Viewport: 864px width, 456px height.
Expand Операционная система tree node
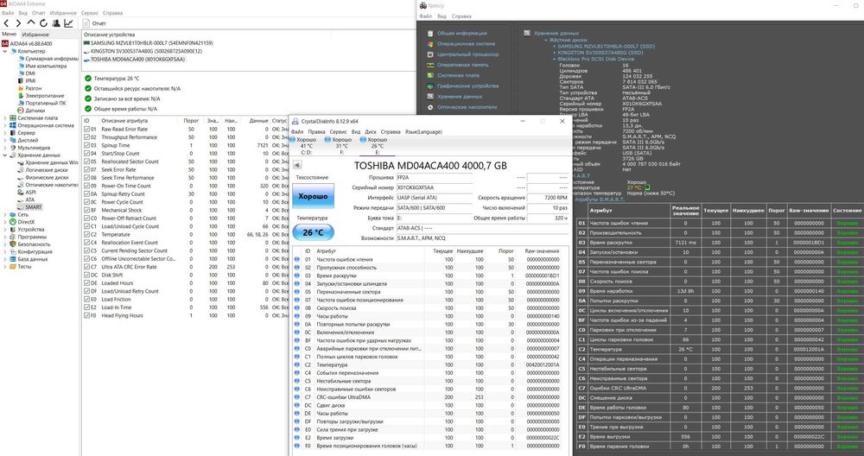click(x=5, y=125)
